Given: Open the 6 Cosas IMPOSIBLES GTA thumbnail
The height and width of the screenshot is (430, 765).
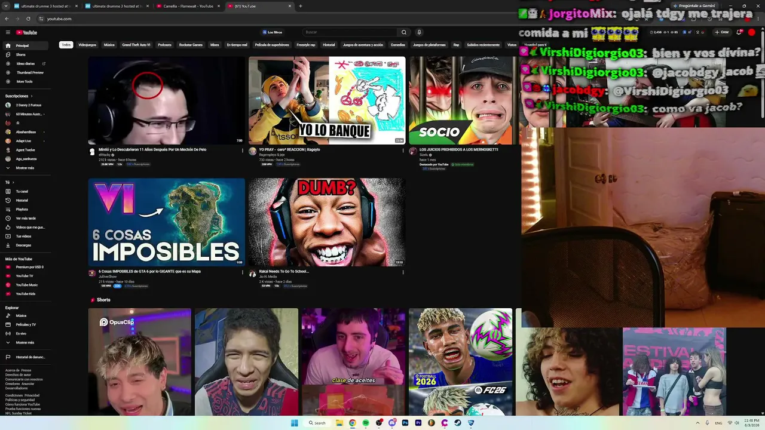Looking at the screenshot, I should click(x=167, y=222).
